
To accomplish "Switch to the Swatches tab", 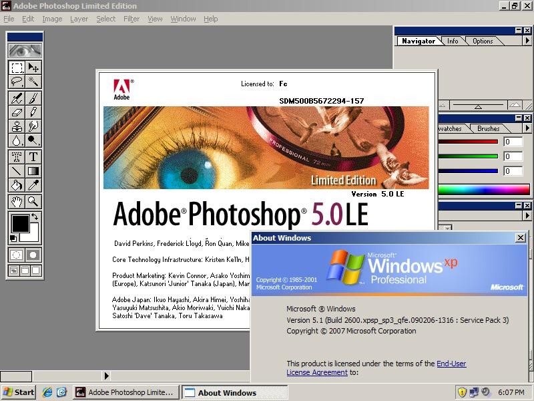I will [x=450, y=128].
